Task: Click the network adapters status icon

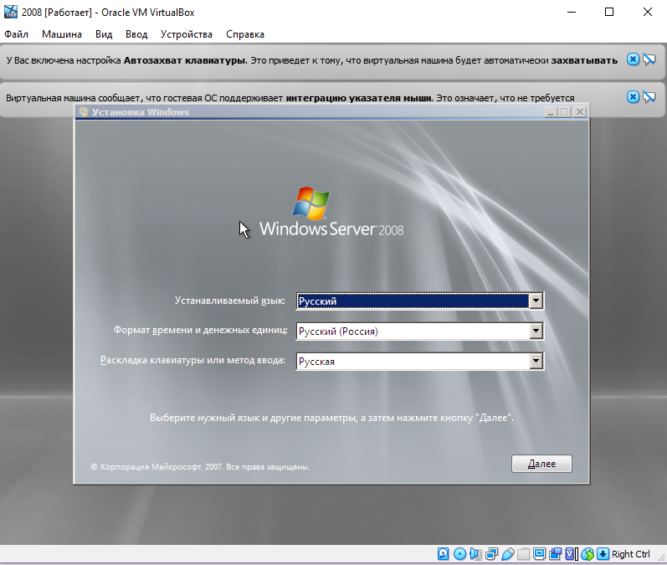Action: click(492, 554)
